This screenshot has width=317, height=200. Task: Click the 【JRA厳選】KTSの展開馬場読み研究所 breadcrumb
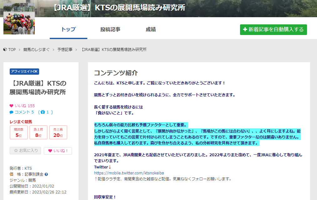tap(113, 50)
